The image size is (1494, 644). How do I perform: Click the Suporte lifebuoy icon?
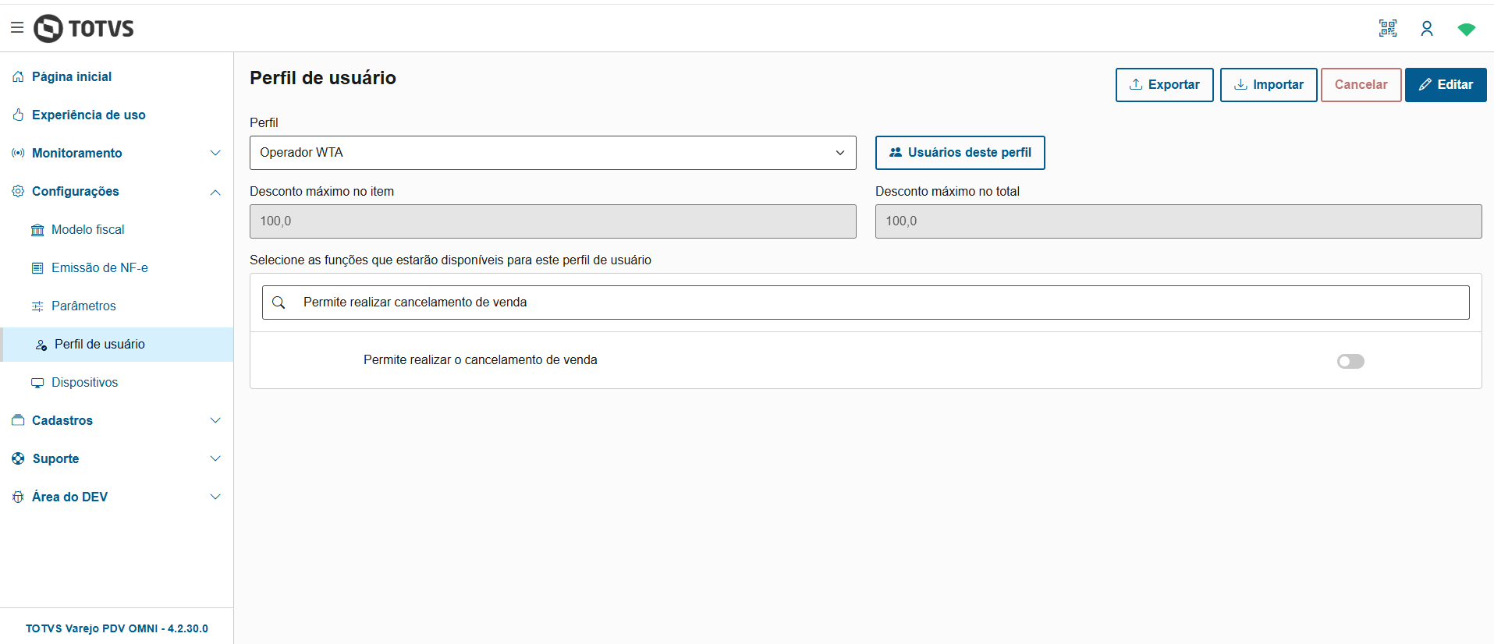pos(18,458)
